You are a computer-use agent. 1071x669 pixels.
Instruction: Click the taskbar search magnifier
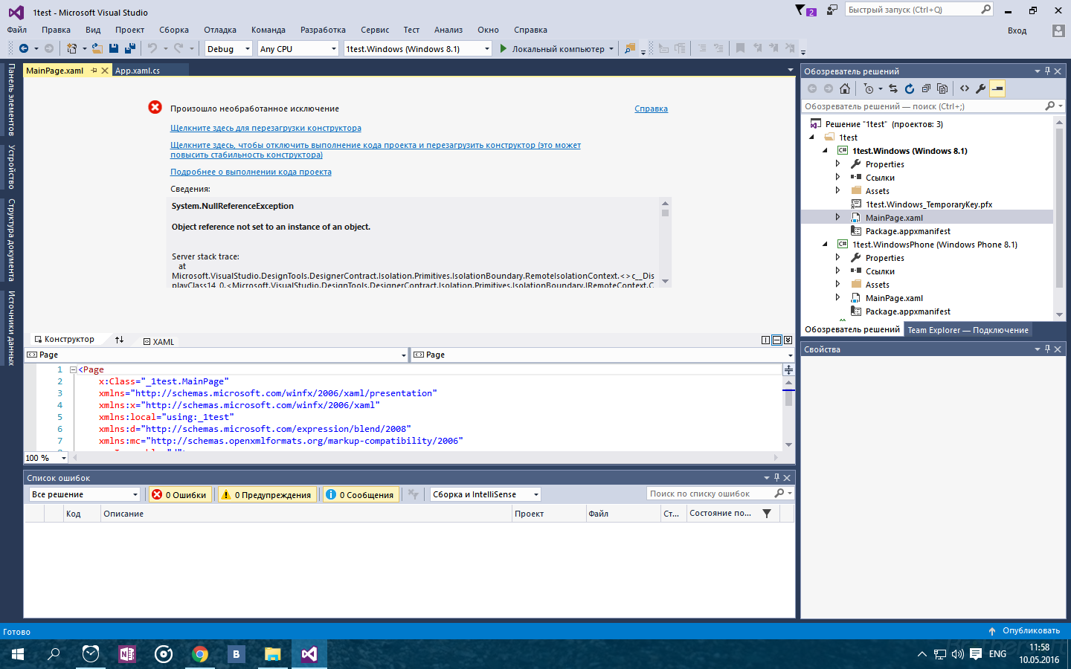click(x=54, y=654)
